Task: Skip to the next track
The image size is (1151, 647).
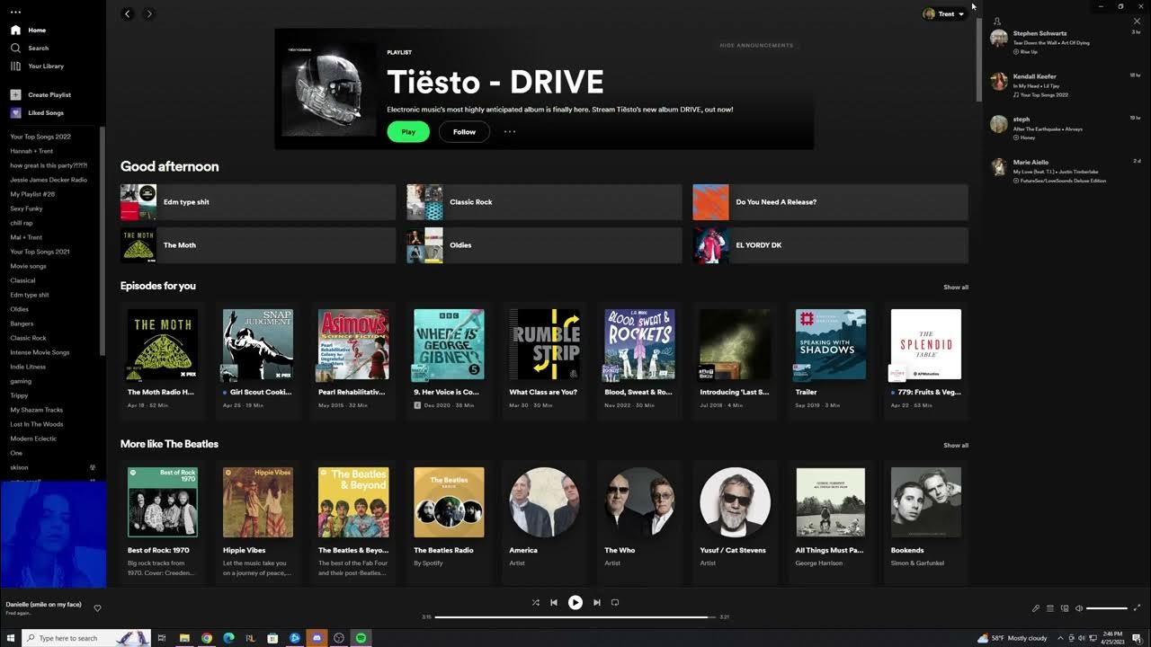Action: coord(597,603)
